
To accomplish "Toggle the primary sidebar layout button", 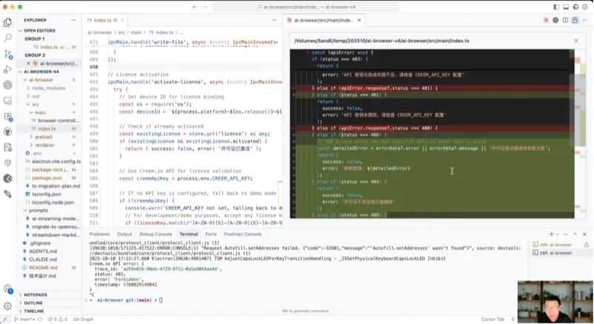I will [555, 7].
